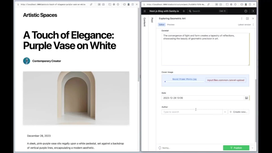Click the download icon in the blog window toolbar
This screenshot has height=153, width=272.
pyautogui.click(x=99, y=5)
